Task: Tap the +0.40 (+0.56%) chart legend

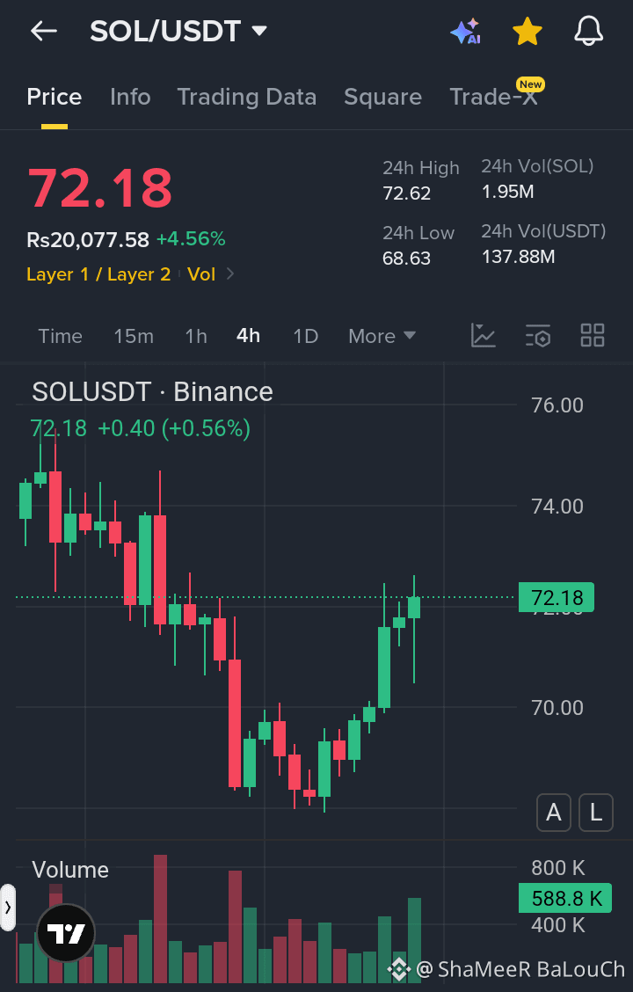Action: coord(174,428)
